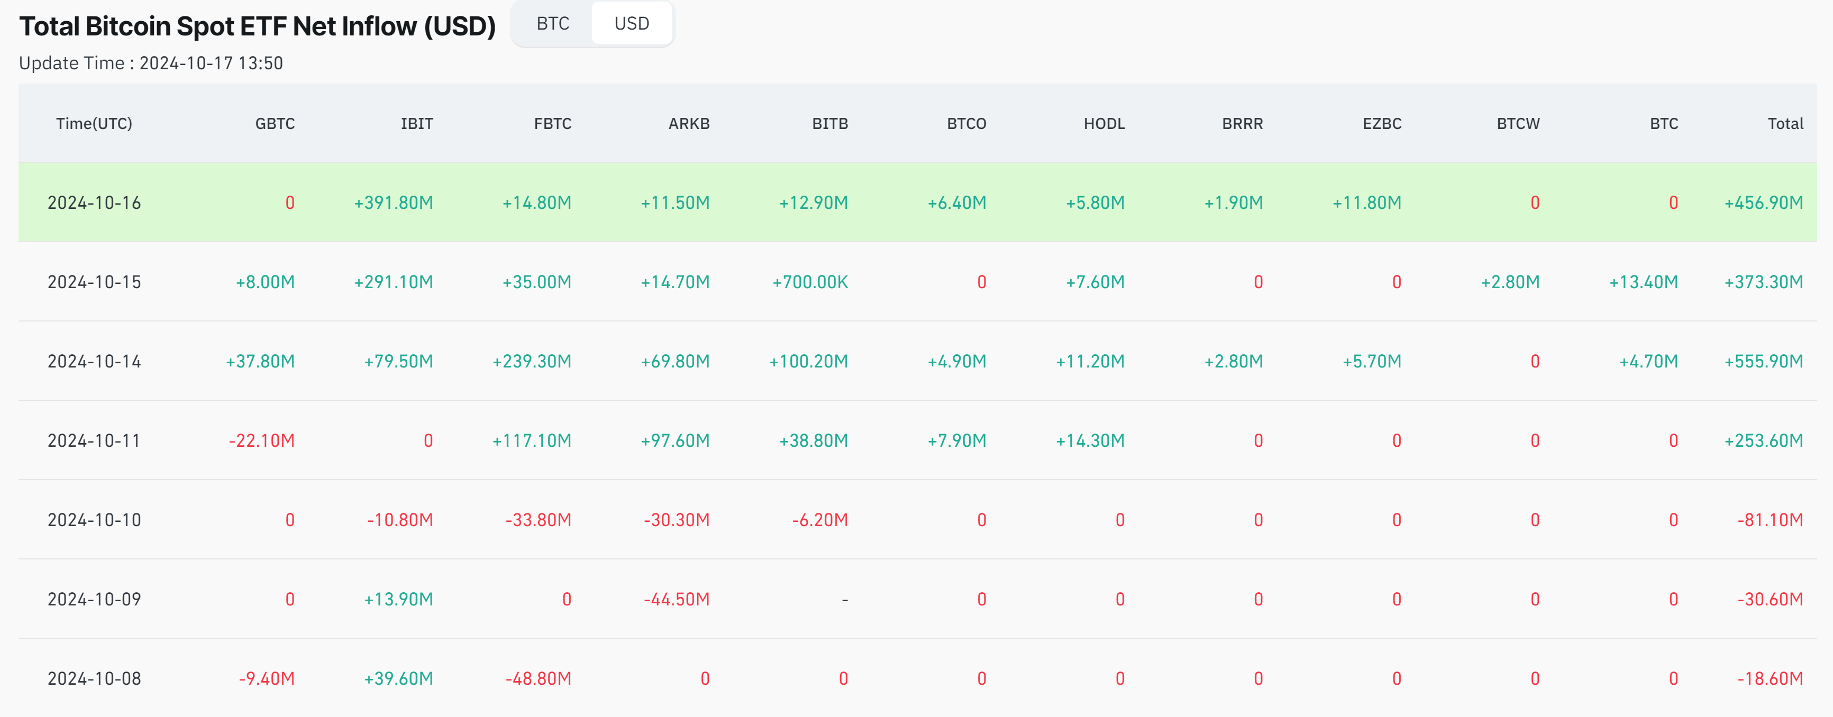Click GBTC value -22.10M

(x=261, y=441)
